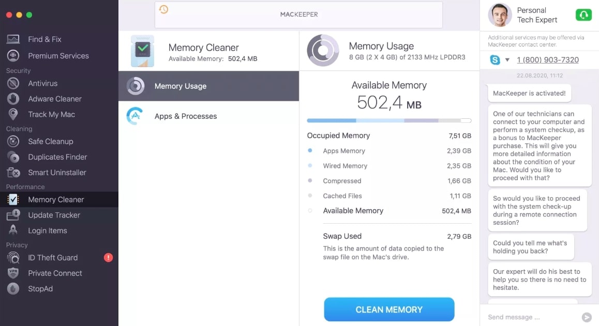Click the Memory Usage header ring icon
The width and height of the screenshot is (599, 326).
point(323,51)
